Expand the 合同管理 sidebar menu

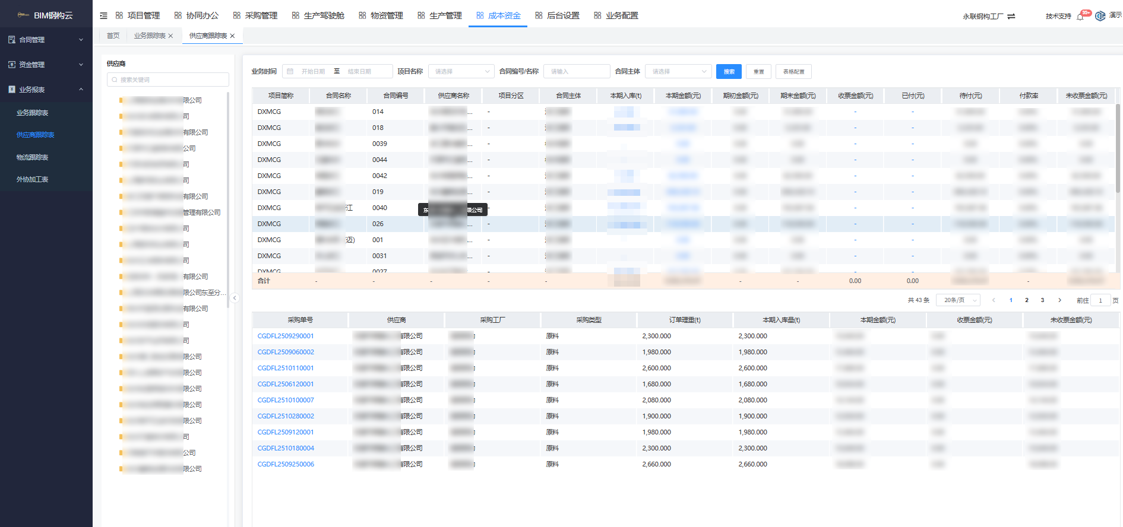(x=46, y=40)
